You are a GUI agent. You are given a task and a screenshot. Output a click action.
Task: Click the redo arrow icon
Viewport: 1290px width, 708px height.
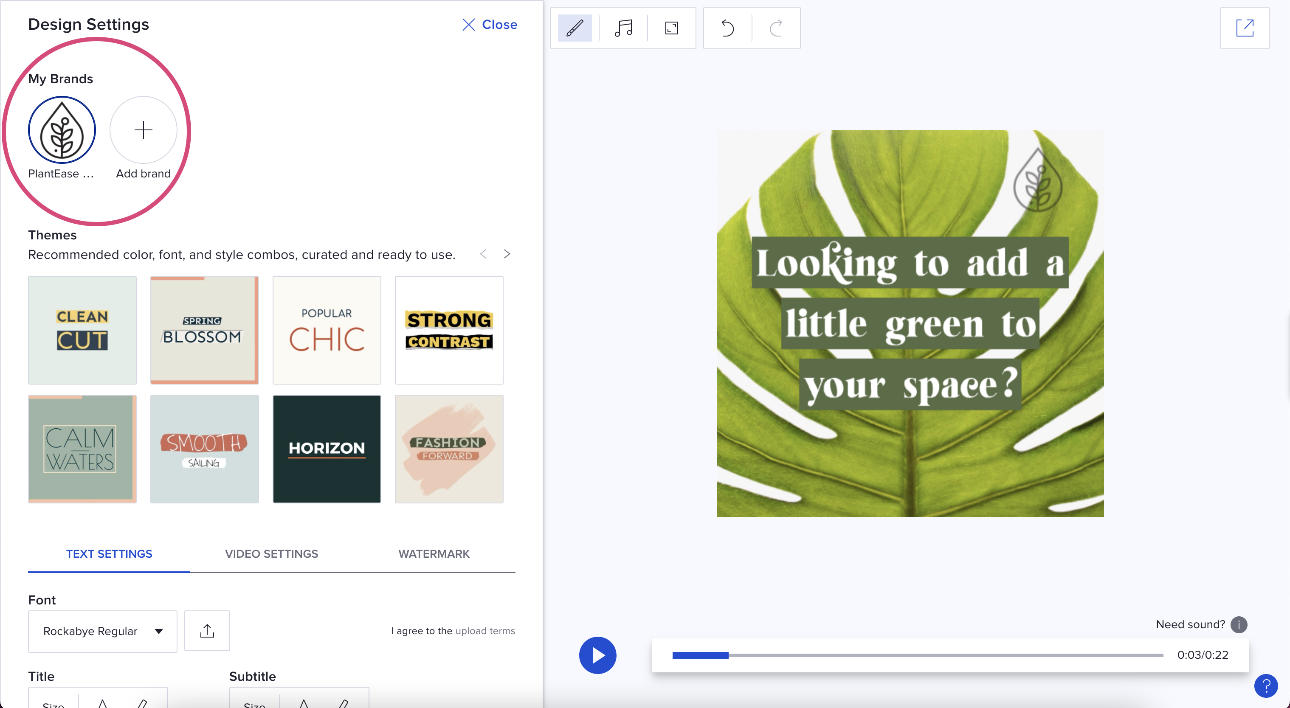tap(775, 27)
